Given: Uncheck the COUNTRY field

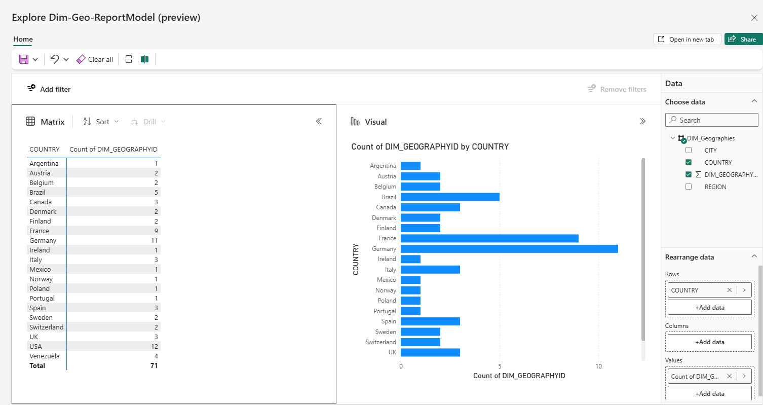Looking at the screenshot, I should 689,162.
